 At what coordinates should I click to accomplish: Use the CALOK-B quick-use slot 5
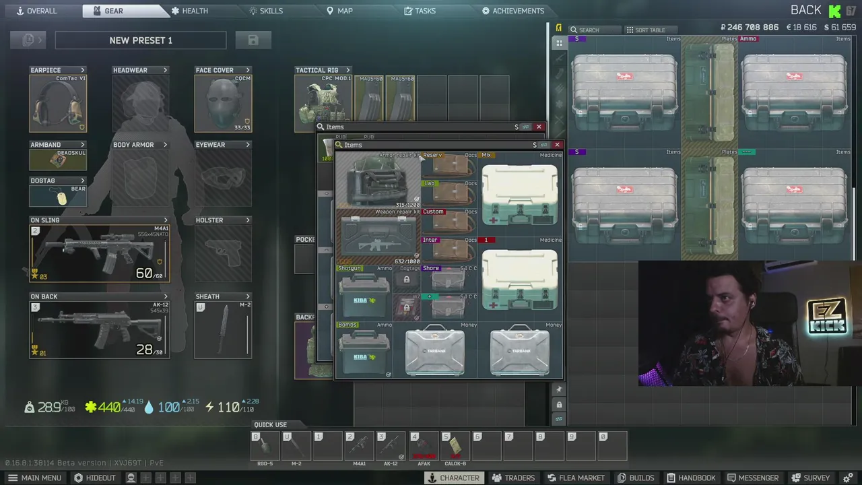(x=455, y=447)
